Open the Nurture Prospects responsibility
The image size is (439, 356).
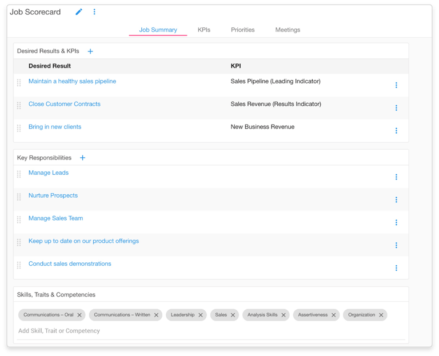[x=53, y=195]
